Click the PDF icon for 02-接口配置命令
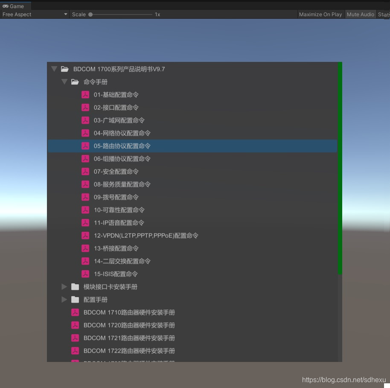This screenshot has height=388, width=390. pos(85,108)
